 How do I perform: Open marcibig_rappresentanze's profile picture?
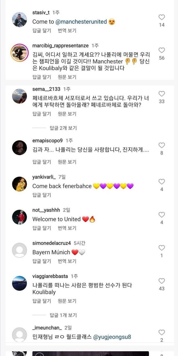pyautogui.click(x=19, y=53)
